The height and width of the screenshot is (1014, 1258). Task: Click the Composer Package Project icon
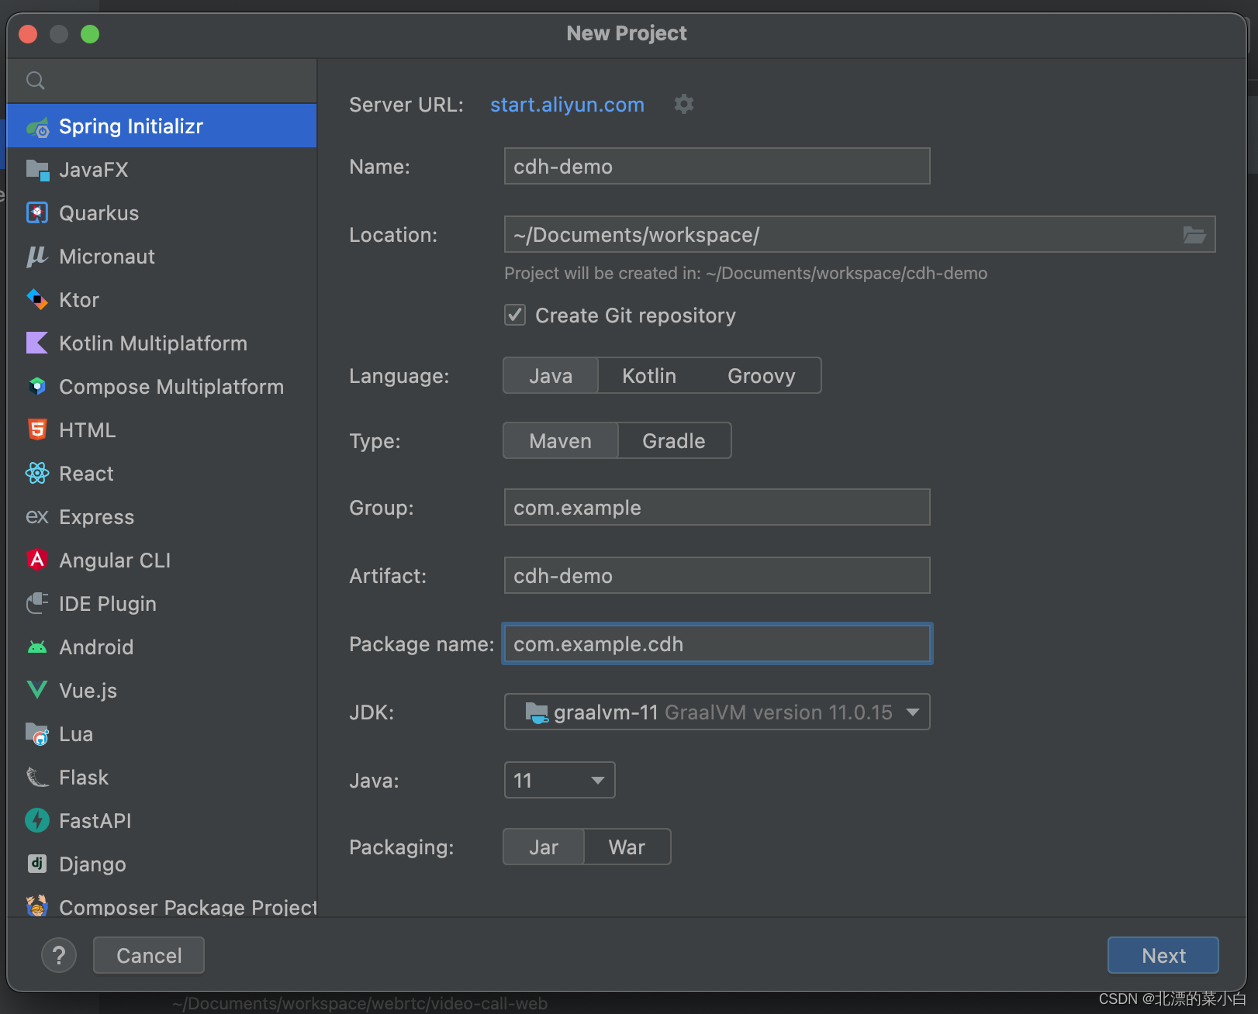(x=37, y=906)
